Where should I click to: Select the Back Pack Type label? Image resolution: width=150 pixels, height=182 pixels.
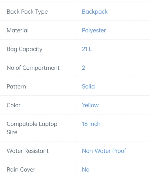[27, 12]
